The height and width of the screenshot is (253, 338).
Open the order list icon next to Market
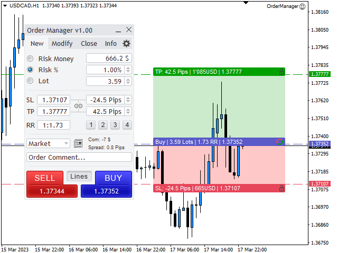pyautogui.click(x=78, y=143)
